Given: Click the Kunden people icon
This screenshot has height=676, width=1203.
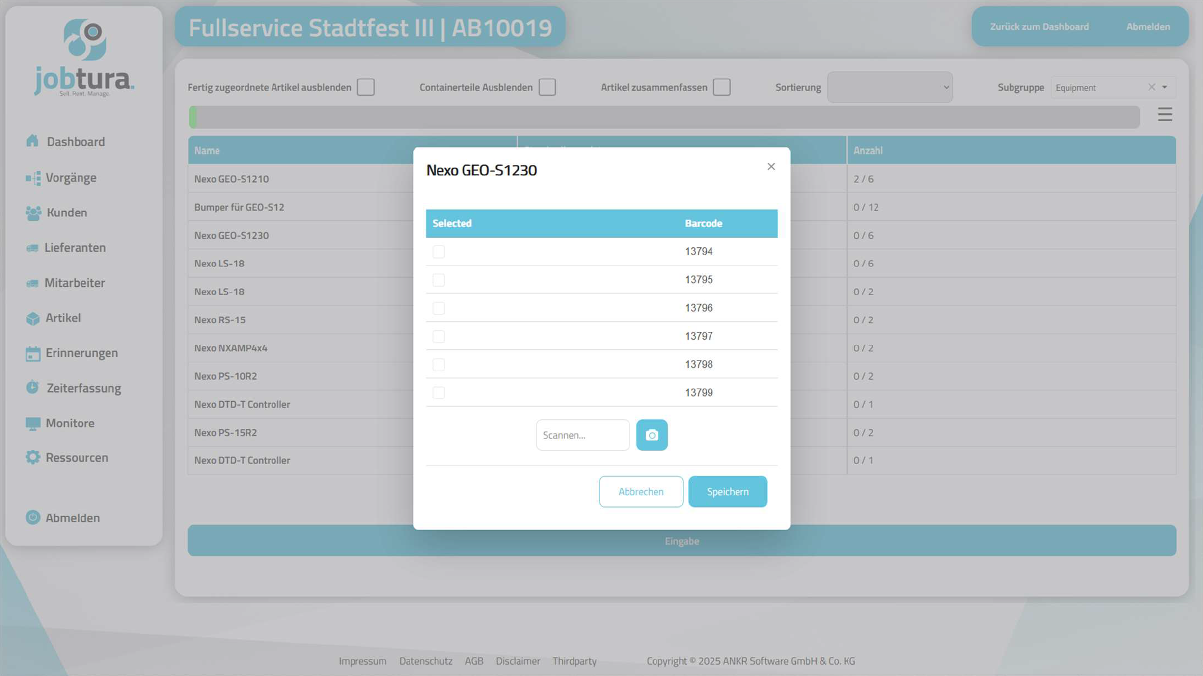Looking at the screenshot, I should (x=33, y=213).
